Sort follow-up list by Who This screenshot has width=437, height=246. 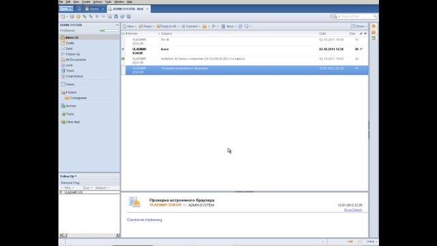click(x=68, y=188)
